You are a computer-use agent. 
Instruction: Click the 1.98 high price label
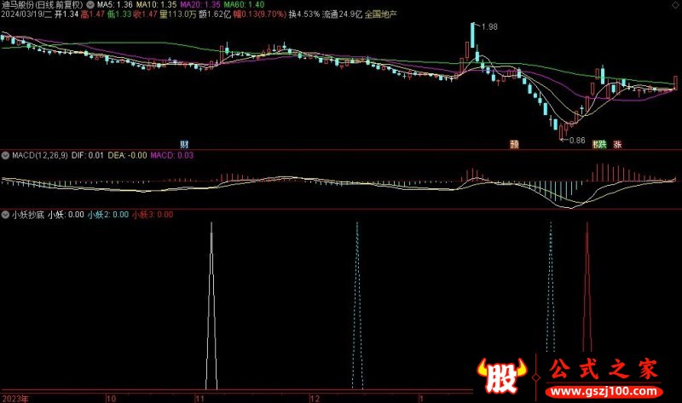[488, 28]
